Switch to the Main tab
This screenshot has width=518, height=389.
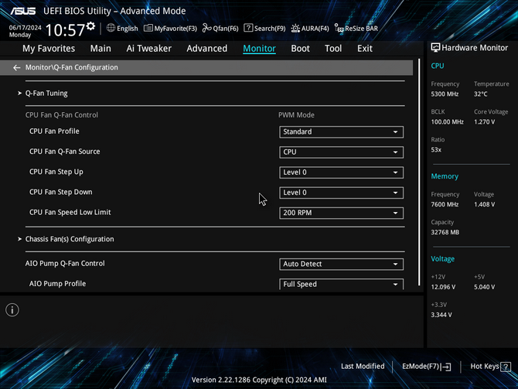point(101,49)
